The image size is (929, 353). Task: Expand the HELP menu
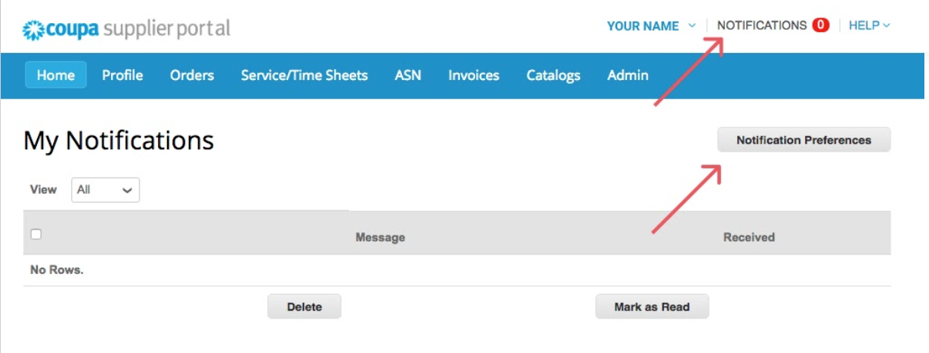coord(869,25)
